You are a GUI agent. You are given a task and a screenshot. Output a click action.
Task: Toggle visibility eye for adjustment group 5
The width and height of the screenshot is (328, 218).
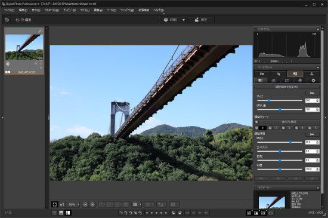310,128
